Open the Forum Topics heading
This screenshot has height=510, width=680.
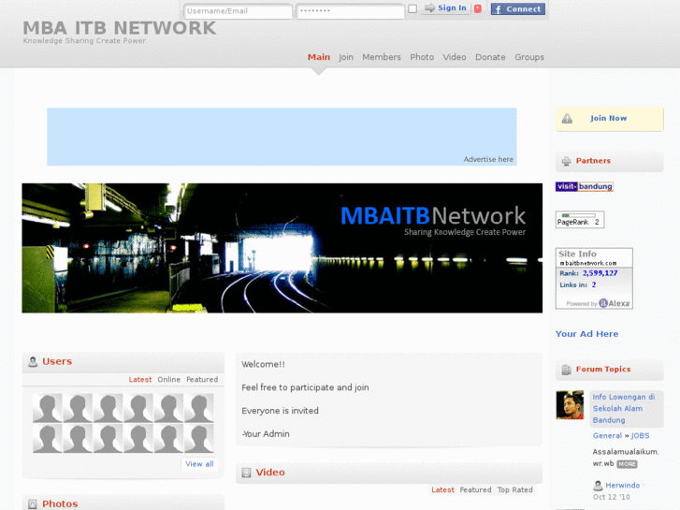[602, 369]
